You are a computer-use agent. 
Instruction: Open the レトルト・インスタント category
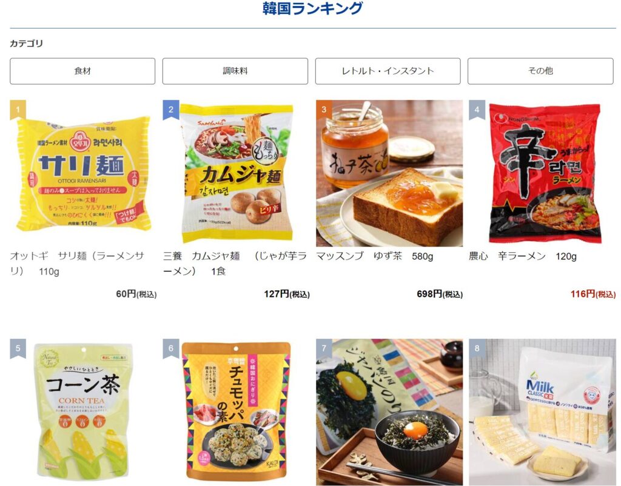pyautogui.click(x=388, y=72)
